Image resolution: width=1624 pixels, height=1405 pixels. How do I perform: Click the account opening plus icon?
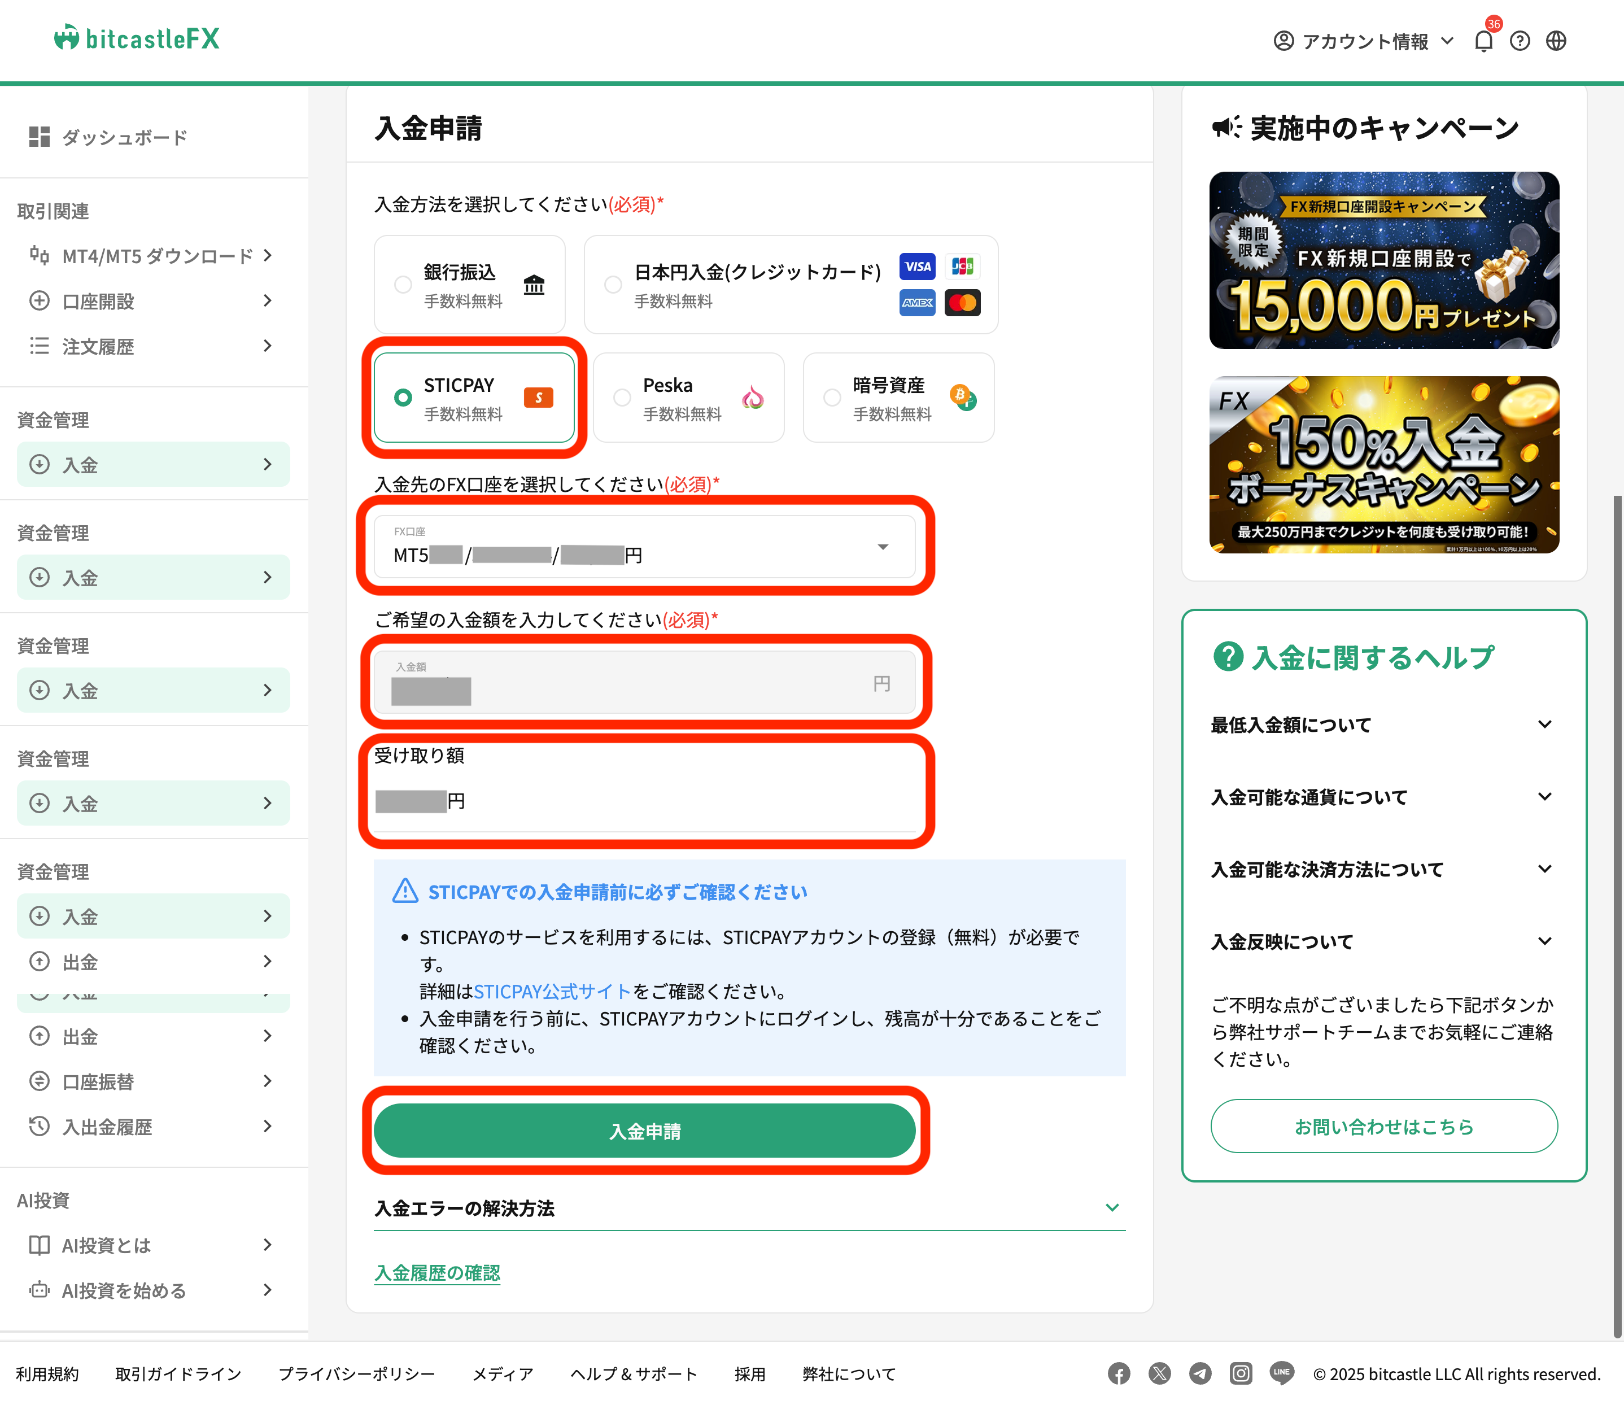[39, 301]
